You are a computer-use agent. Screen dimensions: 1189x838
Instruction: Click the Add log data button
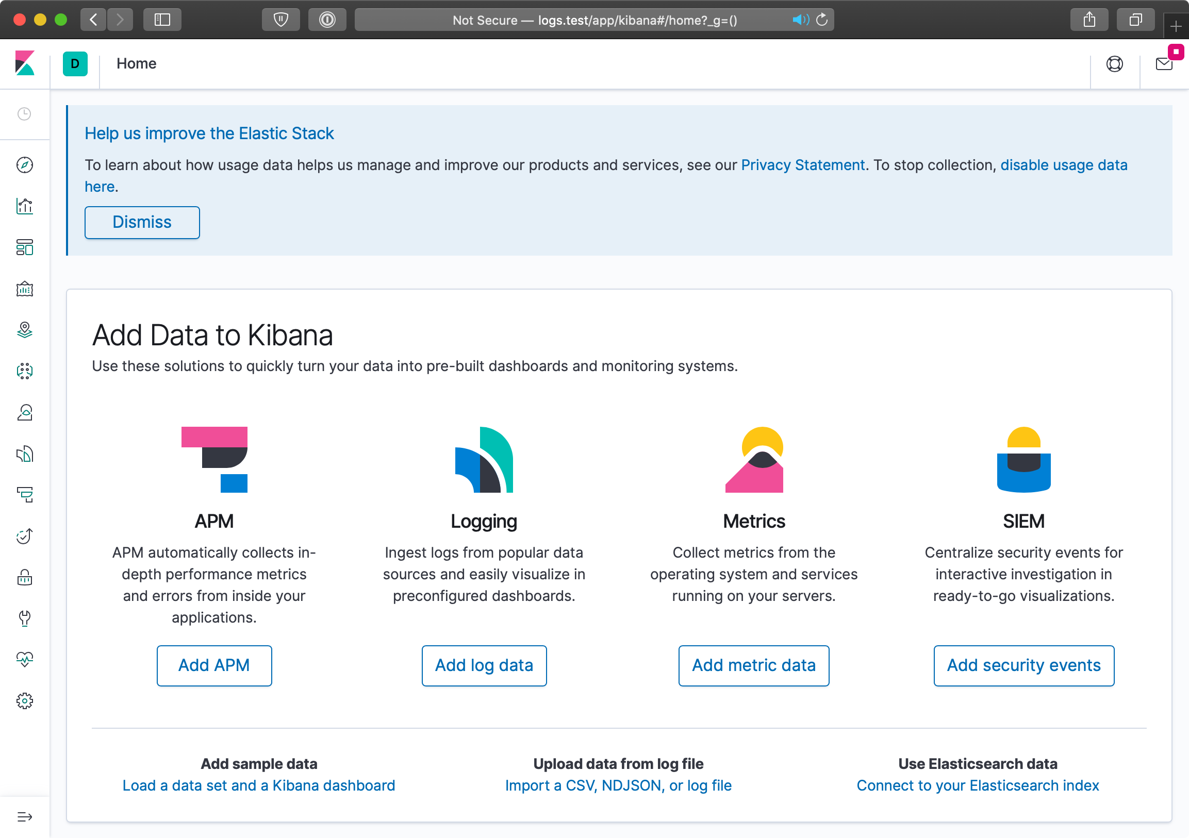pyautogui.click(x=484, y=665)
